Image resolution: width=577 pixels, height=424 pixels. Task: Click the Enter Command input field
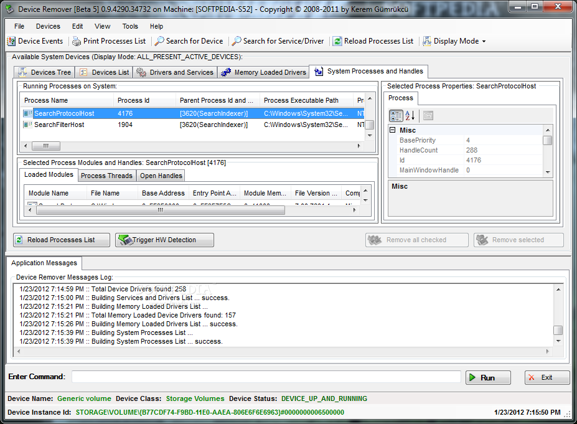pos(266,377)
